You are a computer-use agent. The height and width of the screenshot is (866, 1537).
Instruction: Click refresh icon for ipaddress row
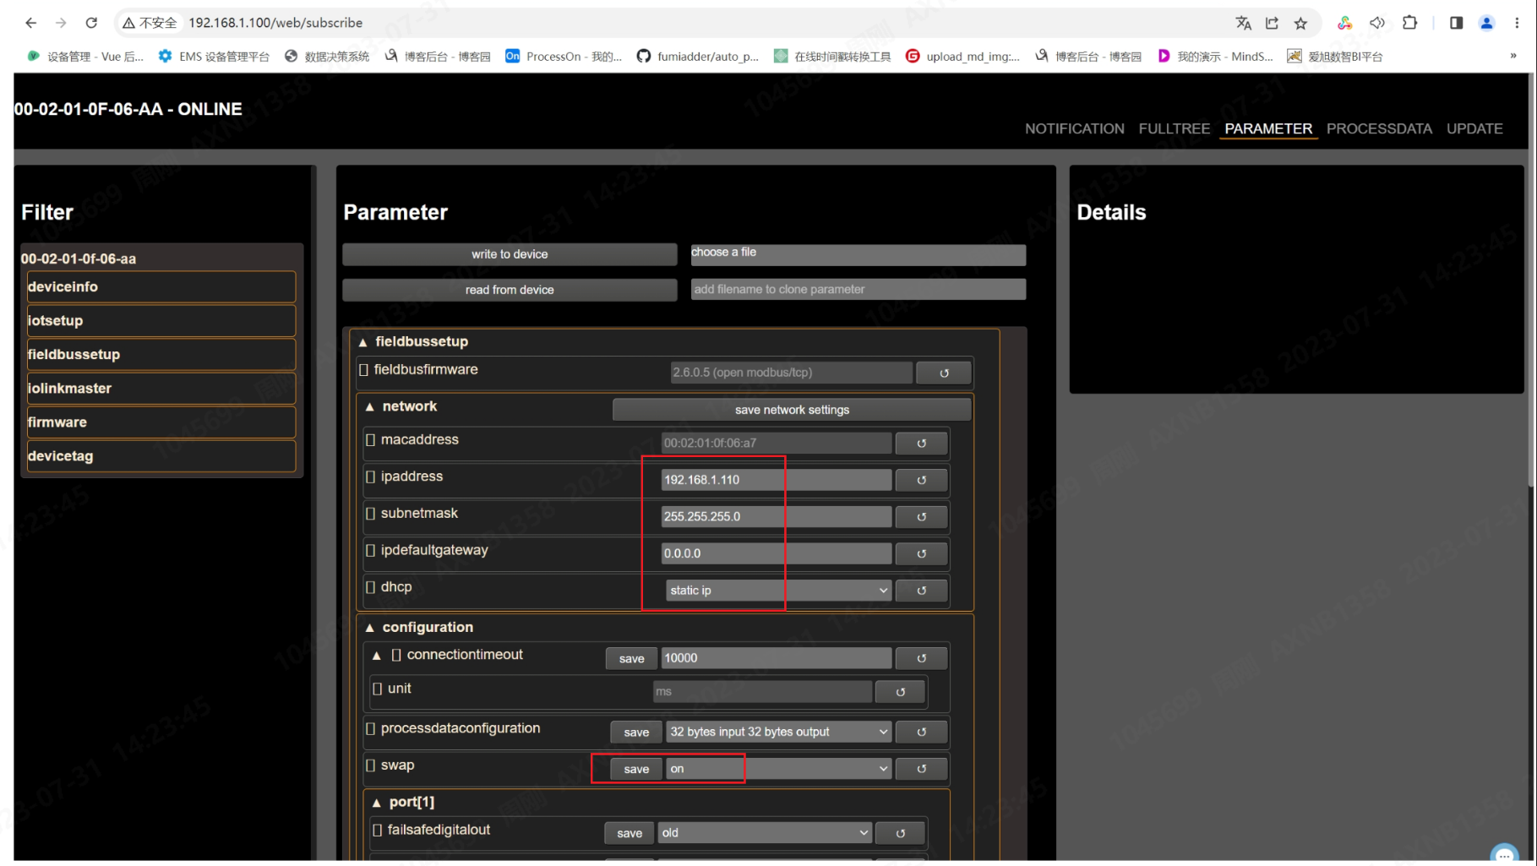(x=921, y=480)
